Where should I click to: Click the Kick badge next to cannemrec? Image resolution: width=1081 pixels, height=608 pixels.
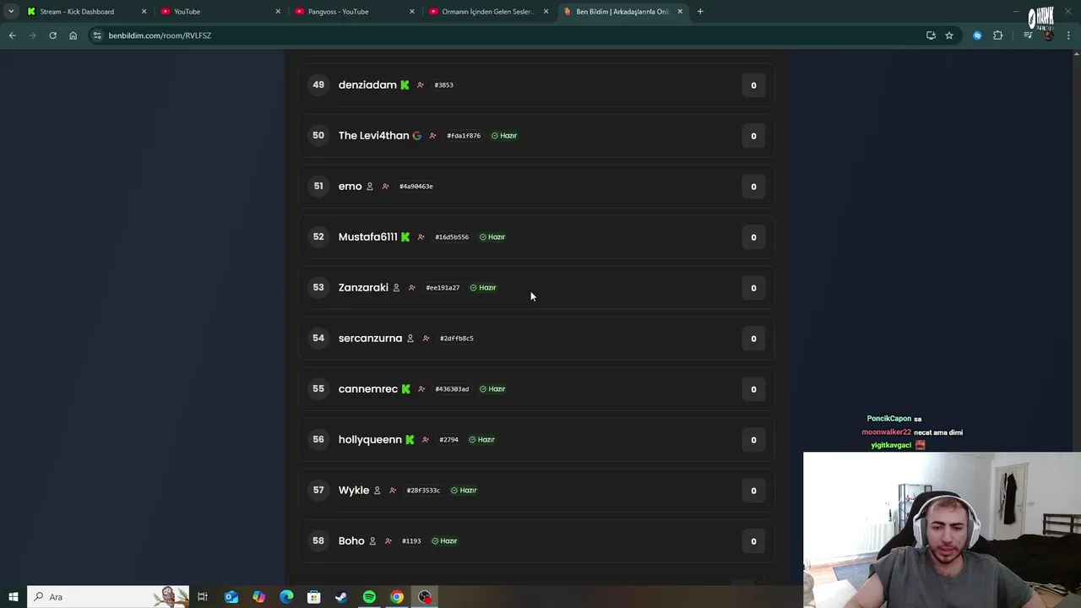tap(405, 388)
